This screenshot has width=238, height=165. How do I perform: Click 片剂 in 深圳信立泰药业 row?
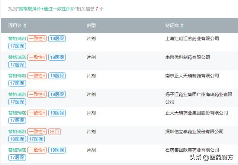tap(91, 132)
